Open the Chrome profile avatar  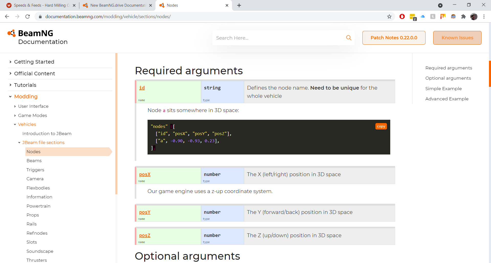pyautogui.click(x=474, y=17)
